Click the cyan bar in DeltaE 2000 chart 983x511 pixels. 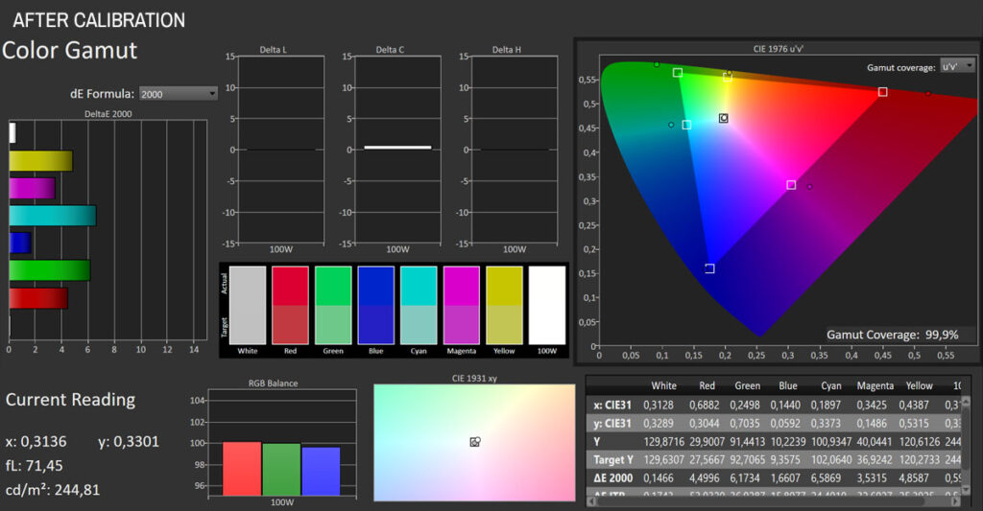(53, 216)
